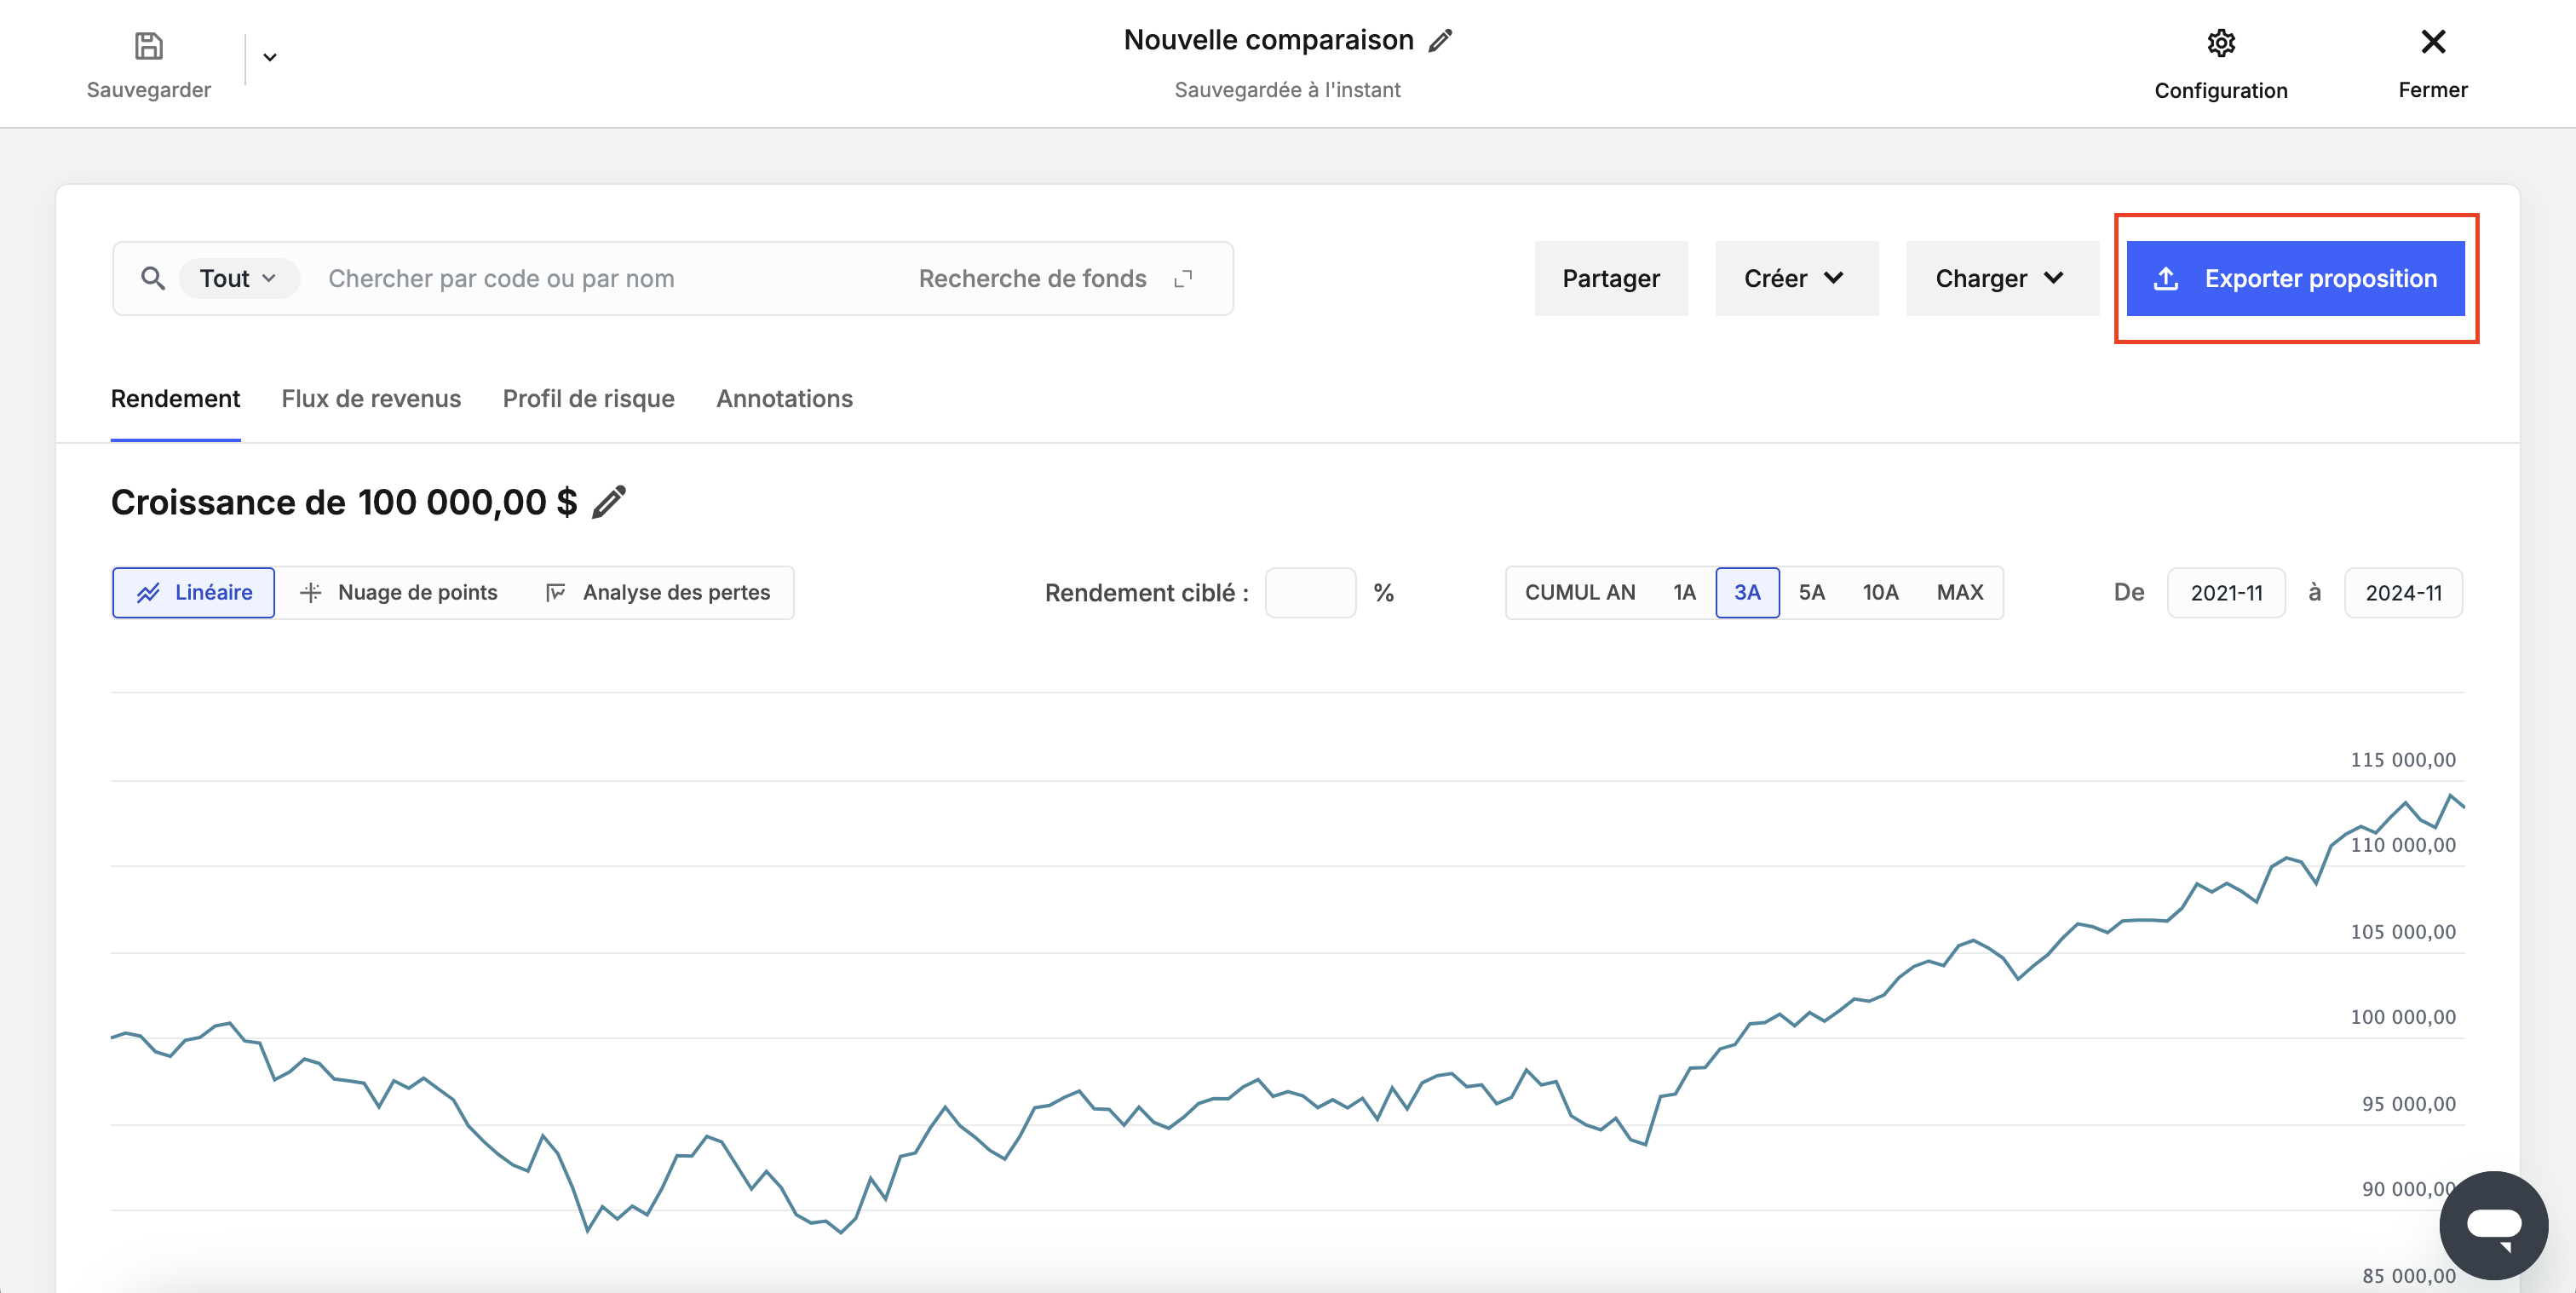Open Recherche de fonds expand icon

tap(1183, 279)
